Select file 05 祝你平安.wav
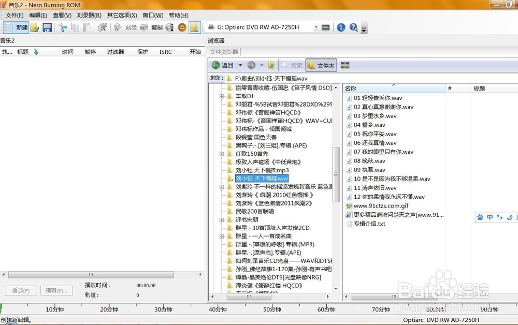 click(x=375, y=134)
